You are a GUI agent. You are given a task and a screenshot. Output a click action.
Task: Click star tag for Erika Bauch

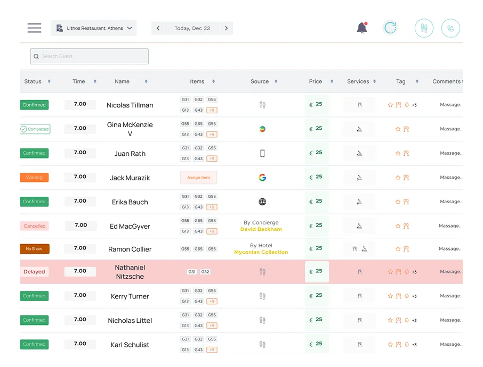[x=398, y=202]
